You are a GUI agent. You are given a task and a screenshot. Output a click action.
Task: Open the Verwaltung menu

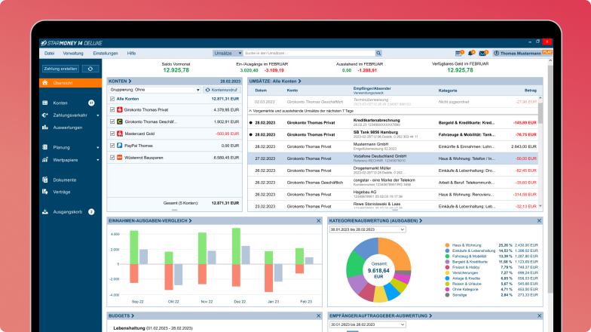tap(73, 54)
